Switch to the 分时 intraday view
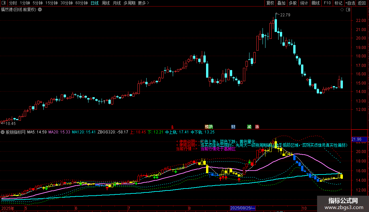Image resolution: width=369 pixels, height=212 pixels. tap(13, 3)
